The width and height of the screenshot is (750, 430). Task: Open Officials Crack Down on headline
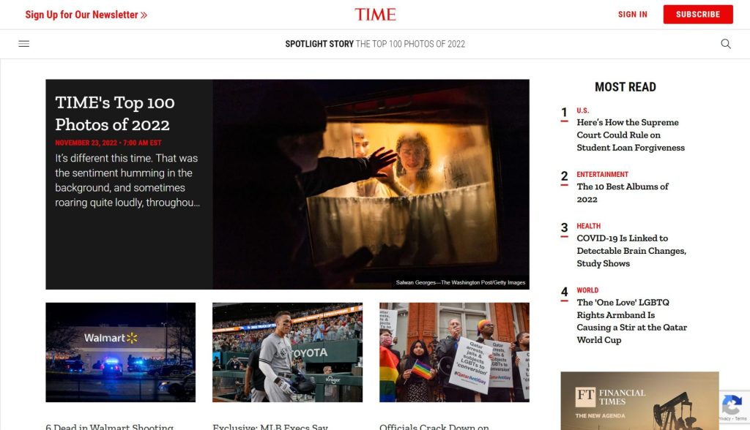pyautogui.click(x=434, y=426)
